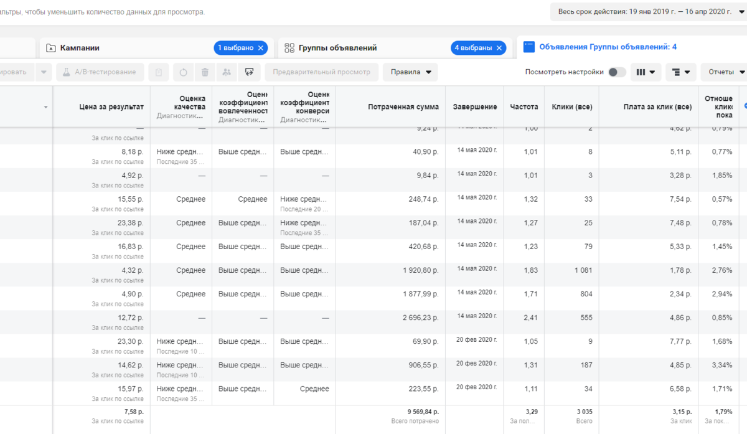Image resolution: width=747 pixels, height=434 pixels.
Task: Select the 'Объявления Группы объявлений: 4' tab
Action: coord(608,47)
